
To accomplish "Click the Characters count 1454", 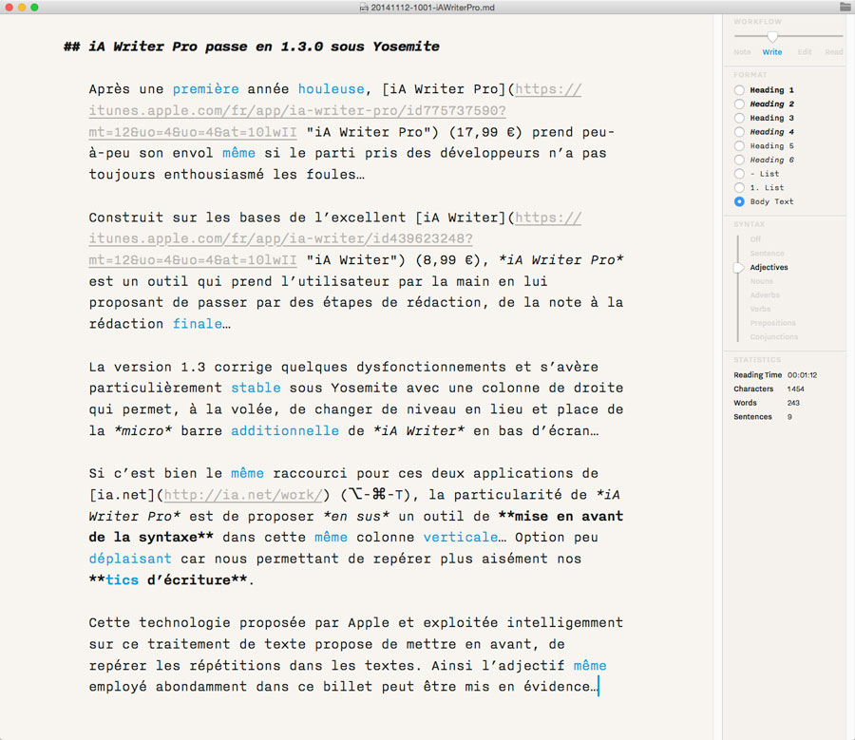I will point(795,389).
